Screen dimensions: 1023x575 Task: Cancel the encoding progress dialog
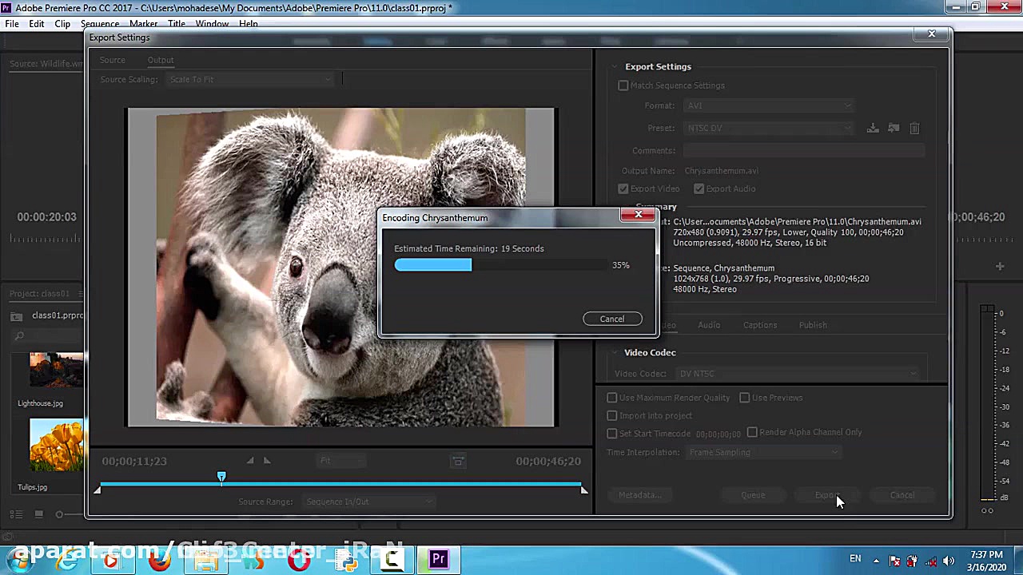coord(612,319)
